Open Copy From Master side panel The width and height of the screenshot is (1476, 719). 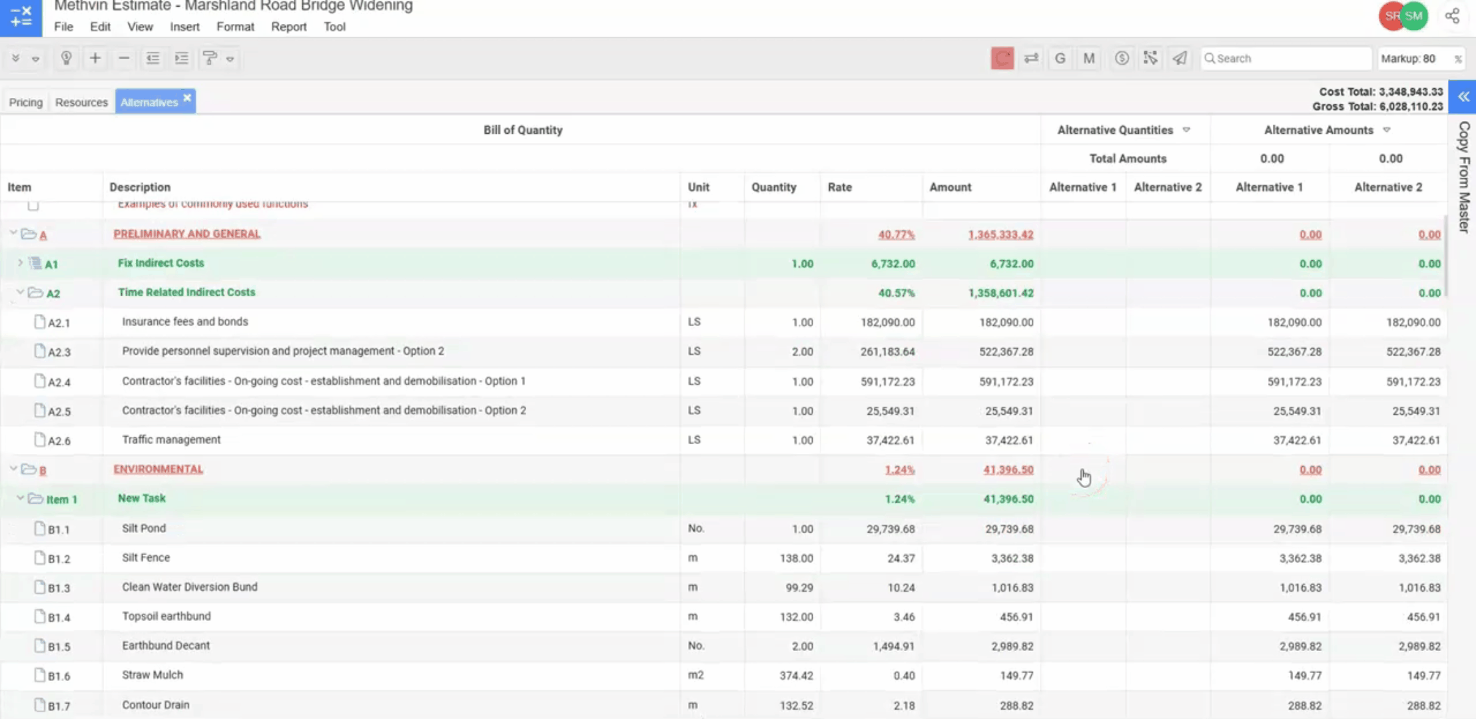(x=1463, y=176)
